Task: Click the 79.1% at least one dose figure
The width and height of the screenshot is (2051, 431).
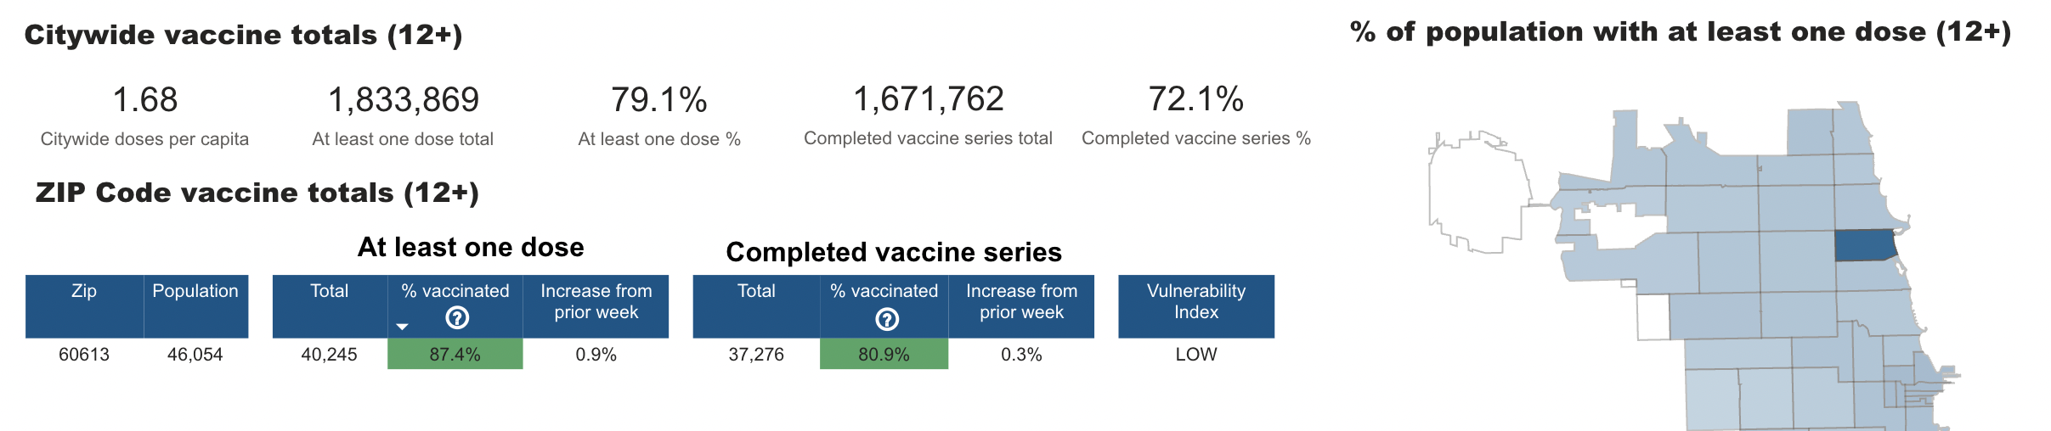Action: click(x=658, y=100)
